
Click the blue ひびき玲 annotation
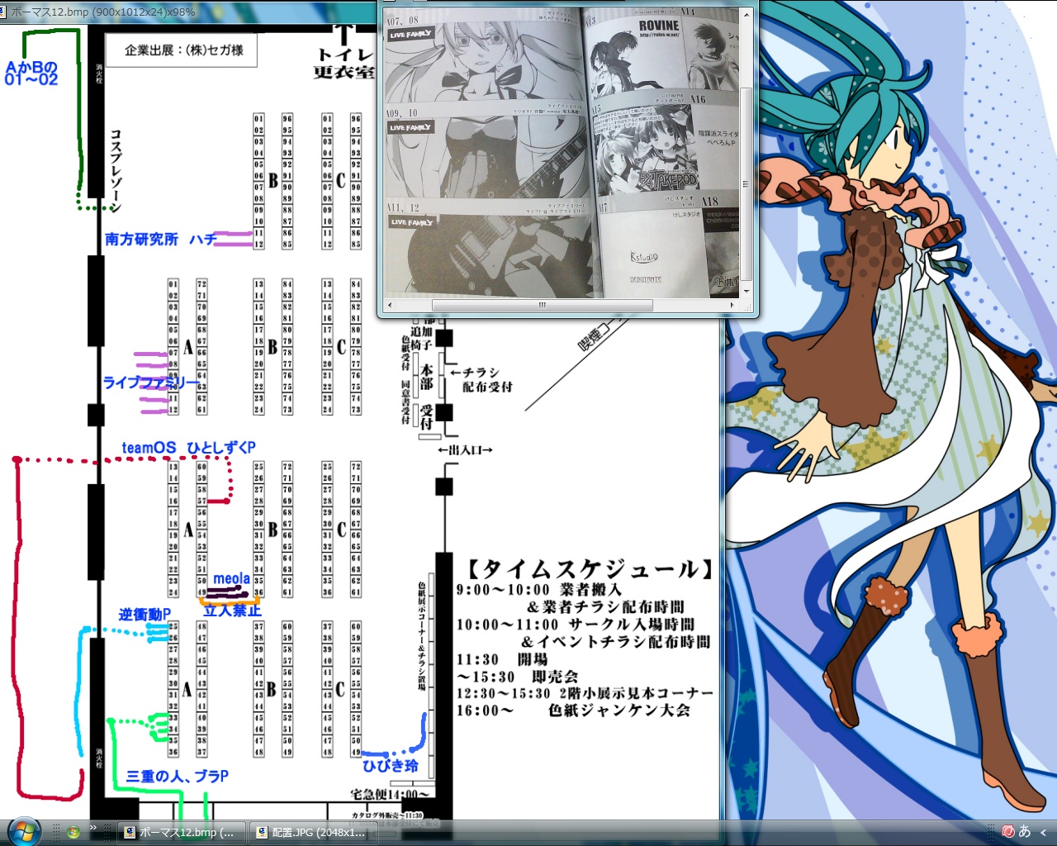(391, 766)
